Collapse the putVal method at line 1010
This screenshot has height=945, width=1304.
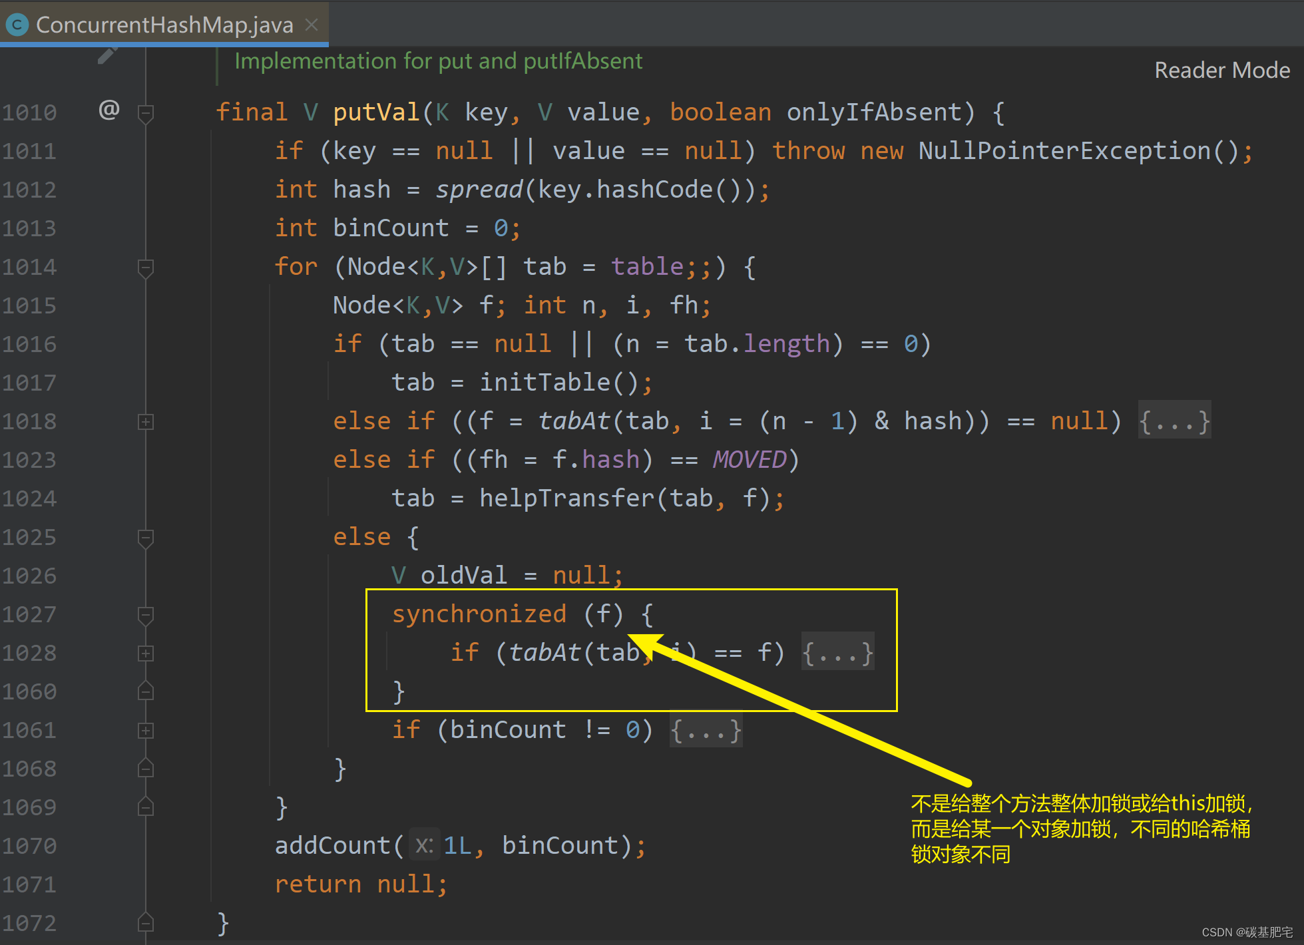pos(146,113)
